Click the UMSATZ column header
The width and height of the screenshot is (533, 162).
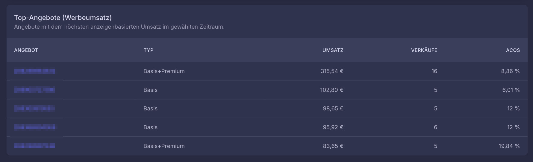[333, 50]
